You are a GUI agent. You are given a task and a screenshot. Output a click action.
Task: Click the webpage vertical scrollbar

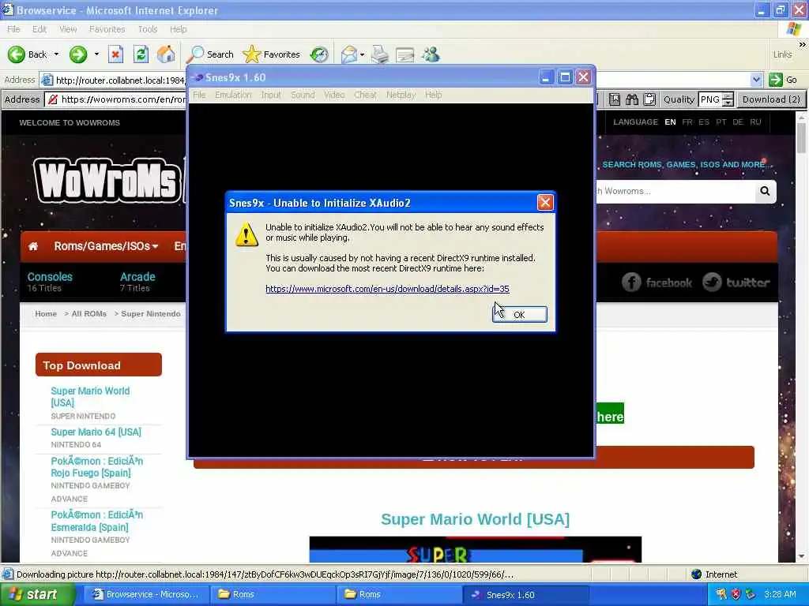point(801,338)
